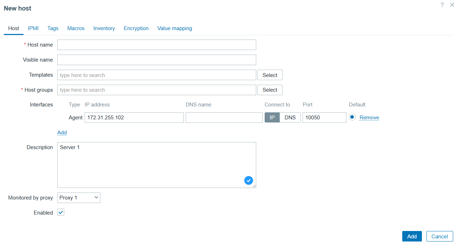This screenshot has height=245, width=457.
Task: Switch to the Macros tab
Action: [76, 28]
